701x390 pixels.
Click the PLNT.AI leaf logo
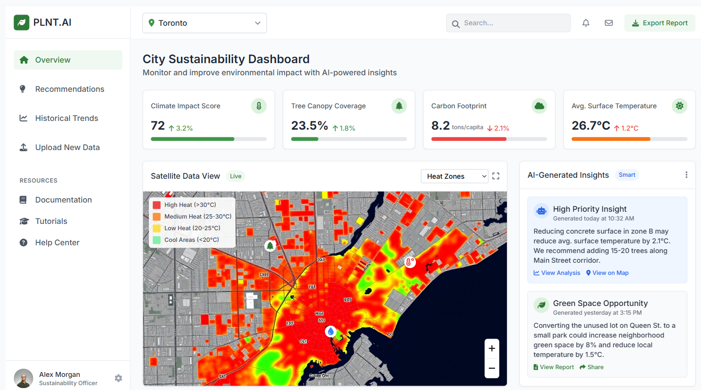click(21, 22)
